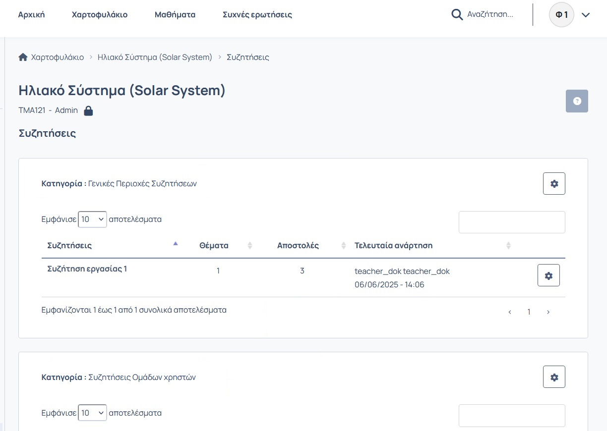Open gear settings for Συζήτηση εργασίας 1 row
The image size is (607, 431).
point(548,275)
